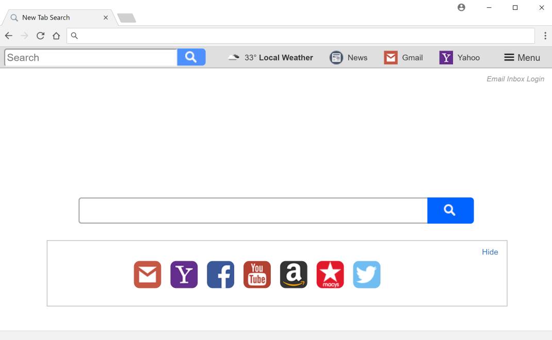The height and width of the screenshot is (340, 552).
Task: Open the YouTube shortcut tile
Action: tap(257, 274)
